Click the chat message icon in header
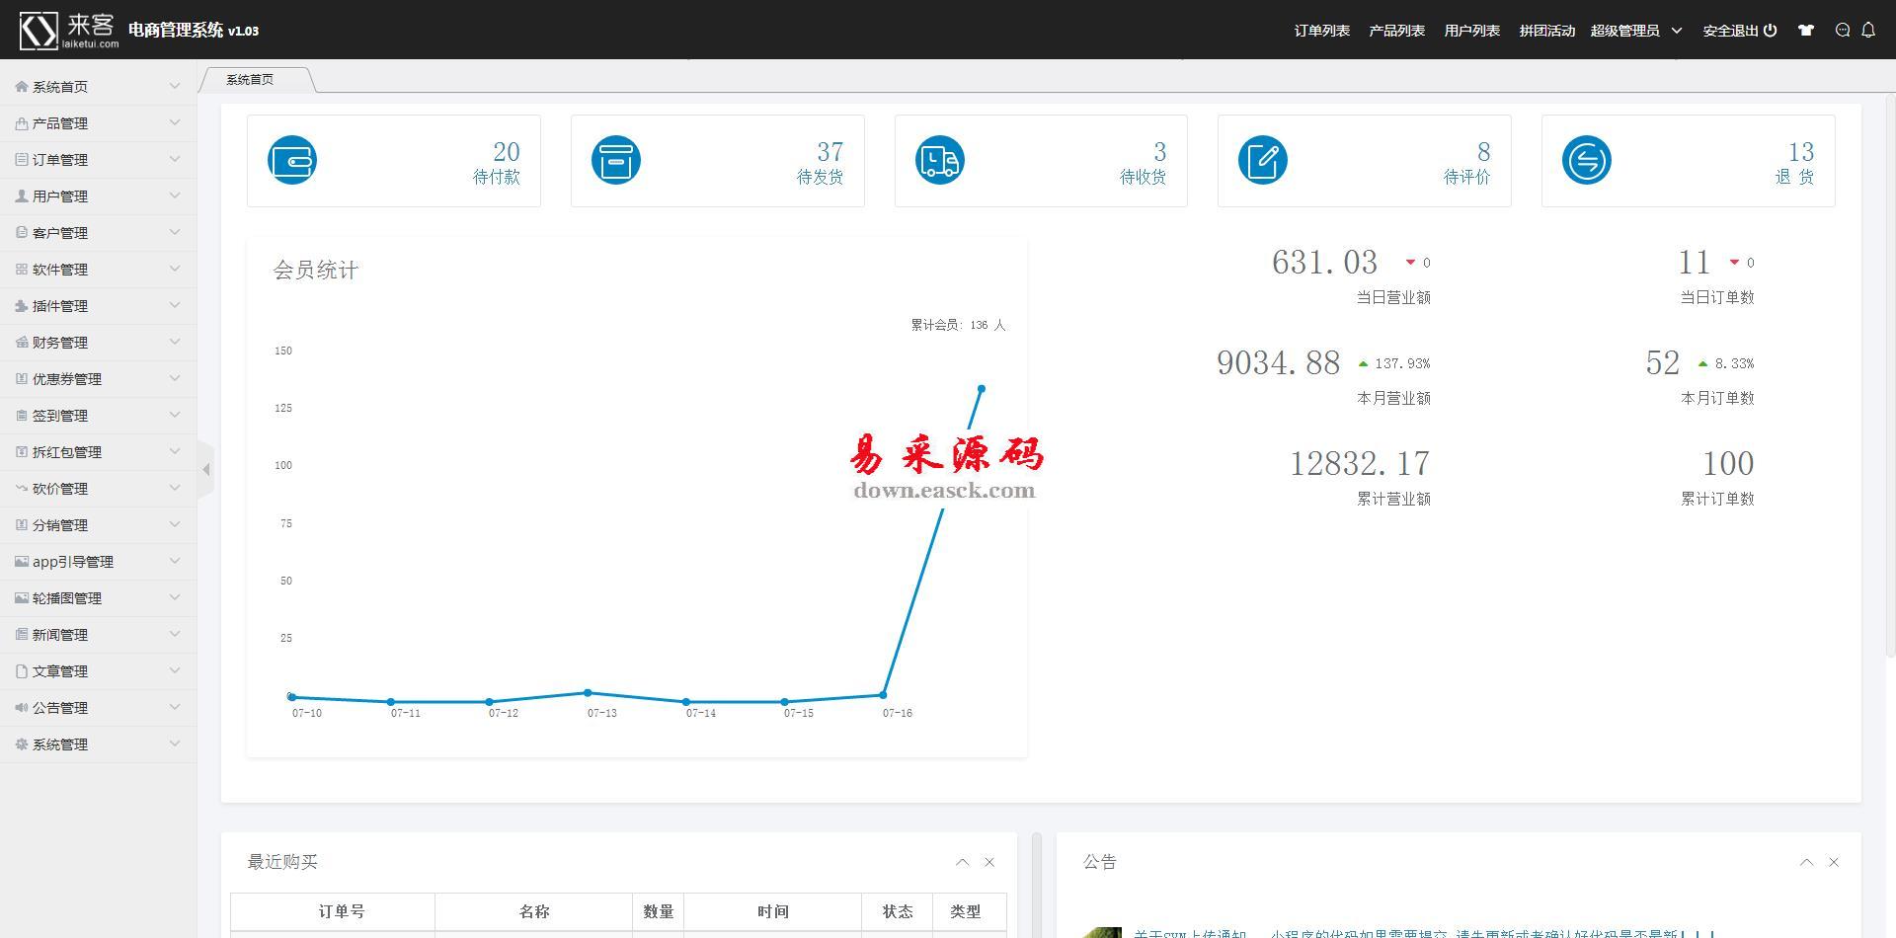The height and width of the screenshot is (938, 1896). 1843,31
